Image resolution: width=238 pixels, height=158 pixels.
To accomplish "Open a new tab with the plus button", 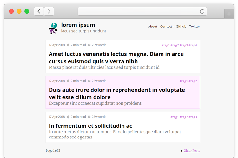I will (229, 14).
